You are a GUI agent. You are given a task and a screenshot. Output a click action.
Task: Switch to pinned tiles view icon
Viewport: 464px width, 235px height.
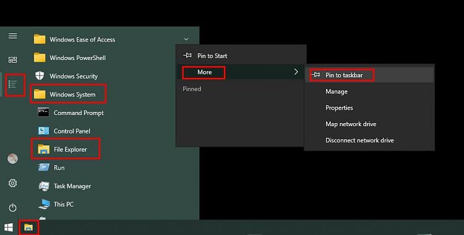point(12,60)
